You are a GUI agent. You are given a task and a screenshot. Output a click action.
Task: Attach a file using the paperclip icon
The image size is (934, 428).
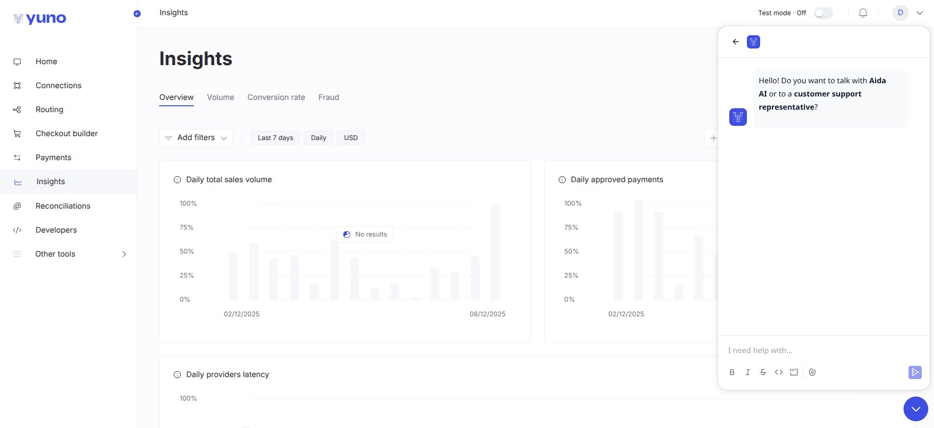[x=812, y=372]
